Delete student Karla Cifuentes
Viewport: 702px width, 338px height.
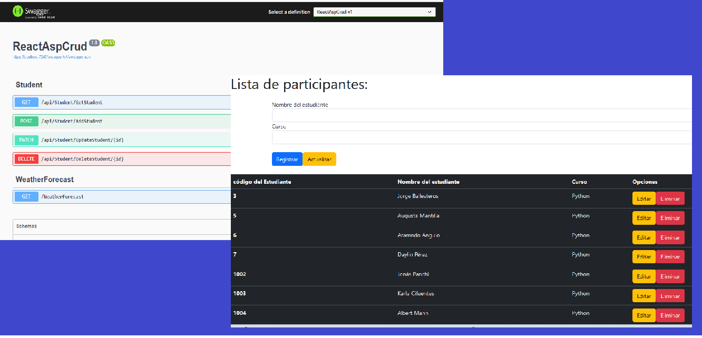(x=670, y=296)
